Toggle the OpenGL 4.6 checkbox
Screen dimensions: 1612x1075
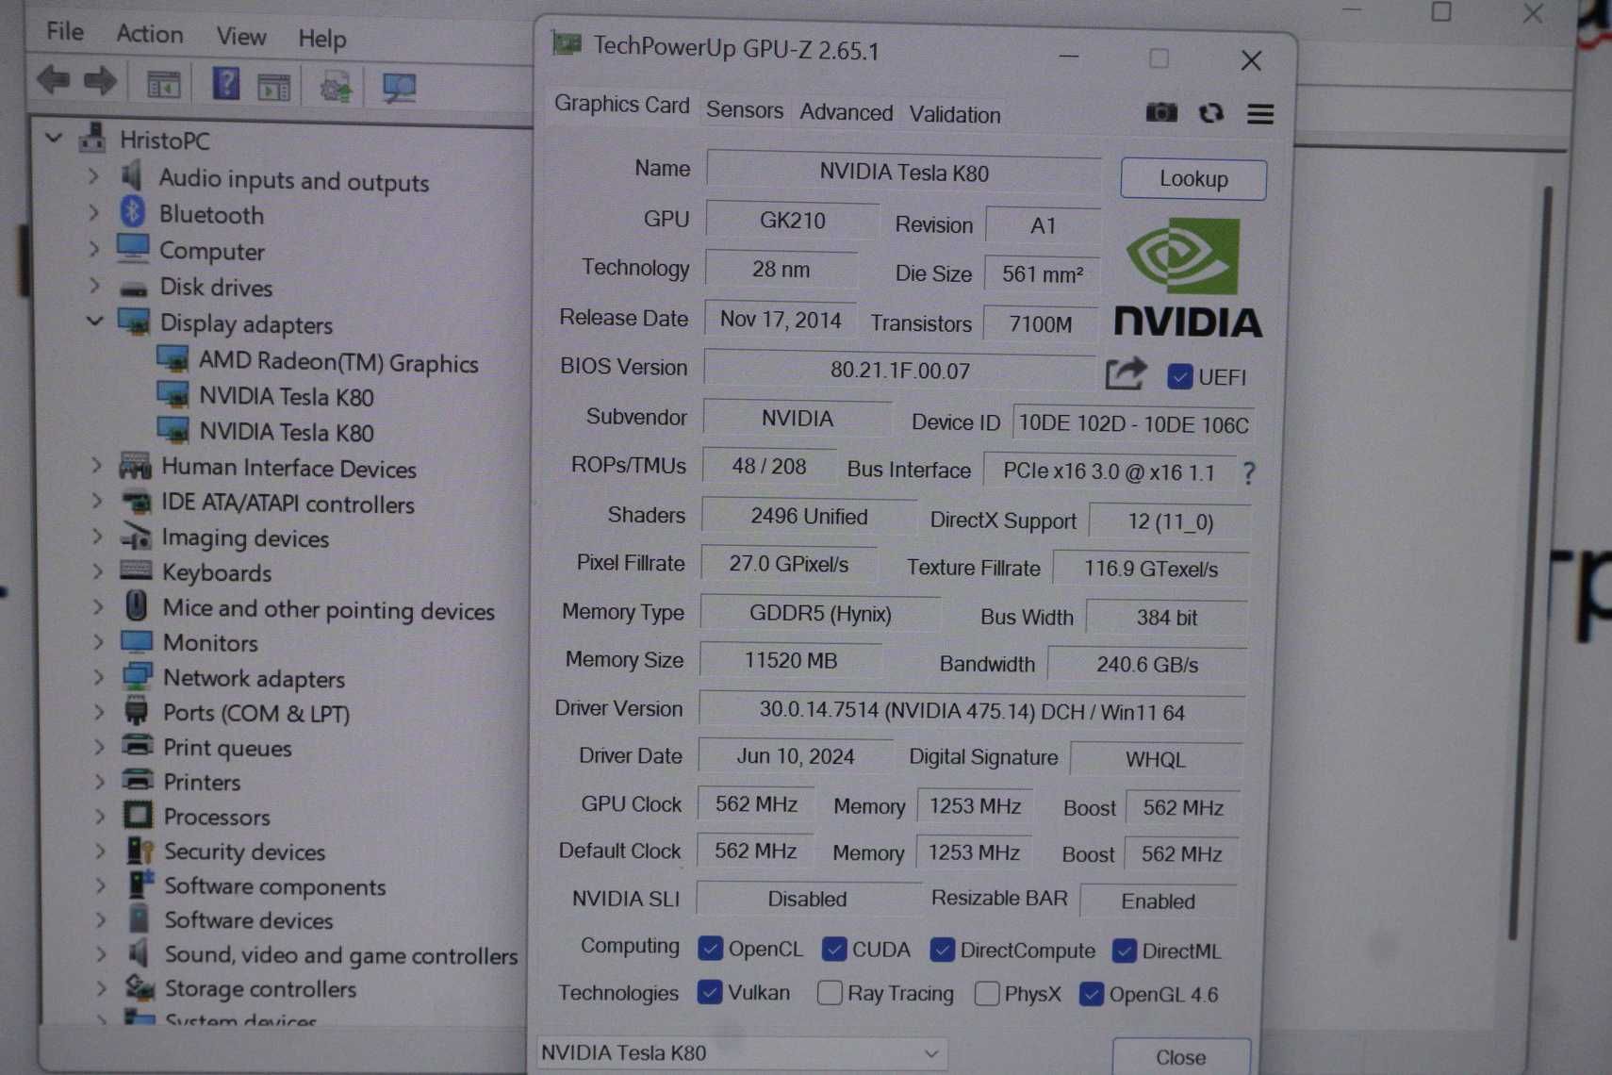click(1091, 994)
